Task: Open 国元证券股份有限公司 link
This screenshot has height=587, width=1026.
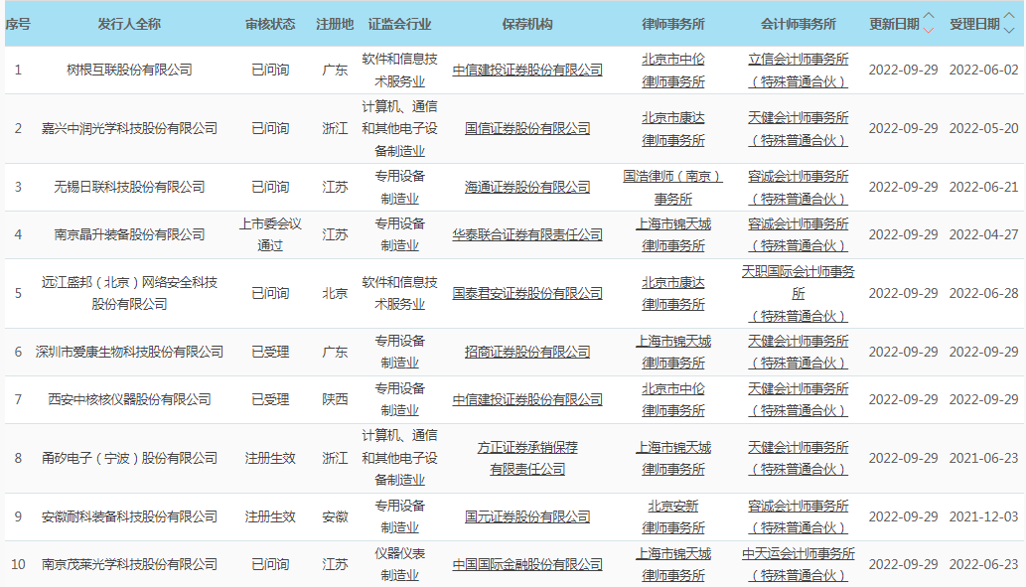Action: pos(527,517)
